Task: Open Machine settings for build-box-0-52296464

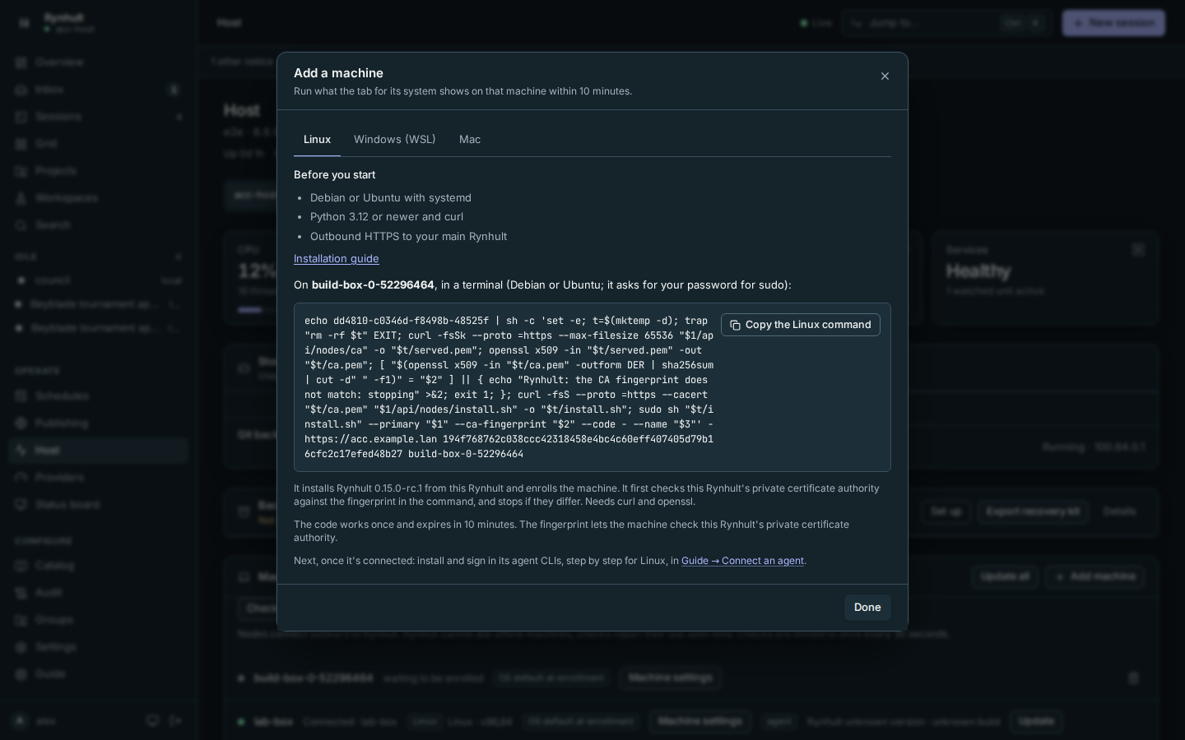Action: (670, 678)
